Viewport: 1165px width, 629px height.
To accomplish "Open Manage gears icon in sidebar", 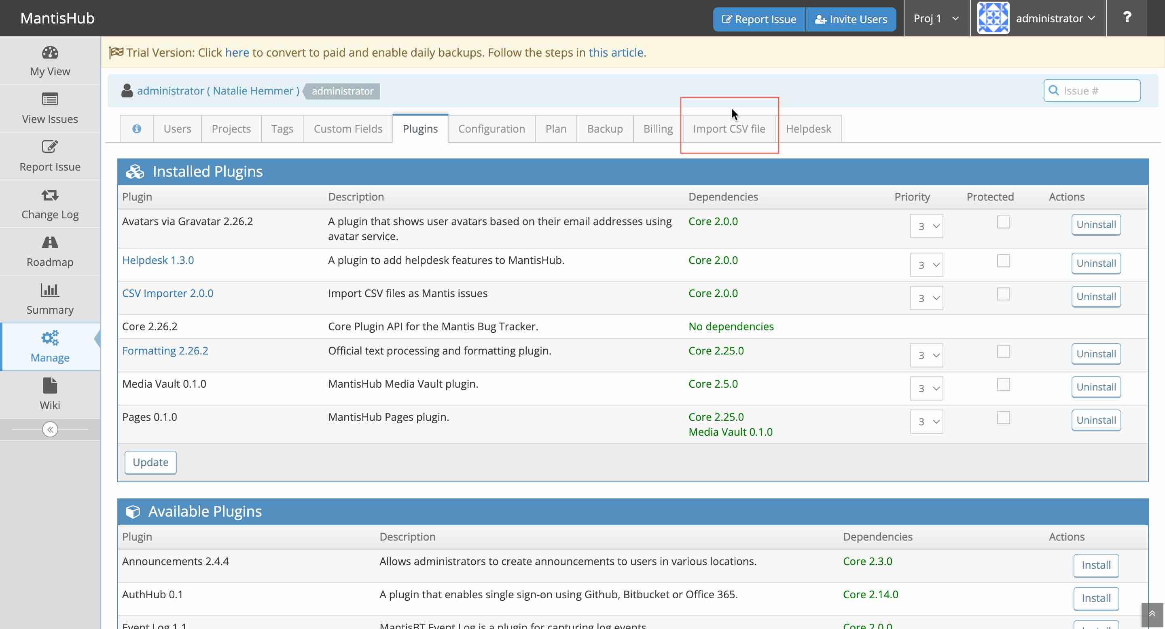I will point(50,338).
